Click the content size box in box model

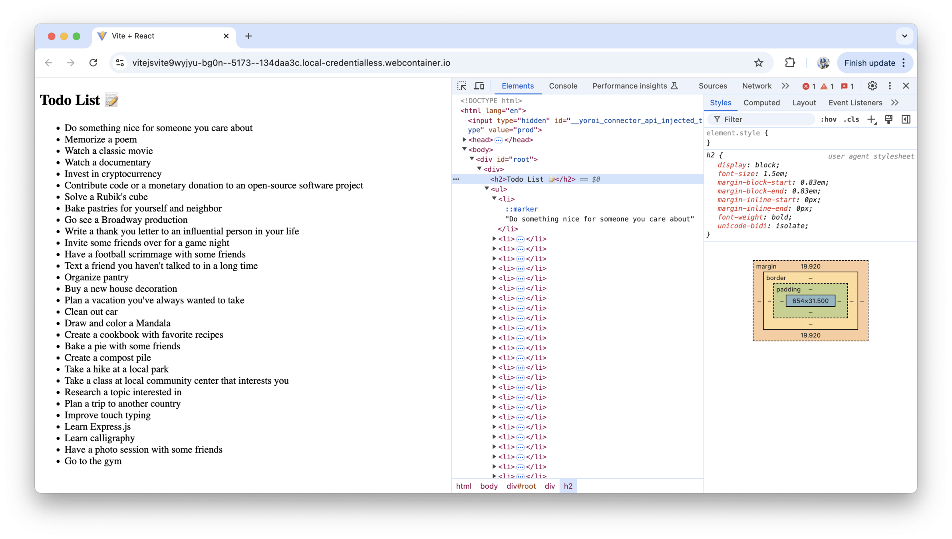pyautogui.click(x=810, y=301)
